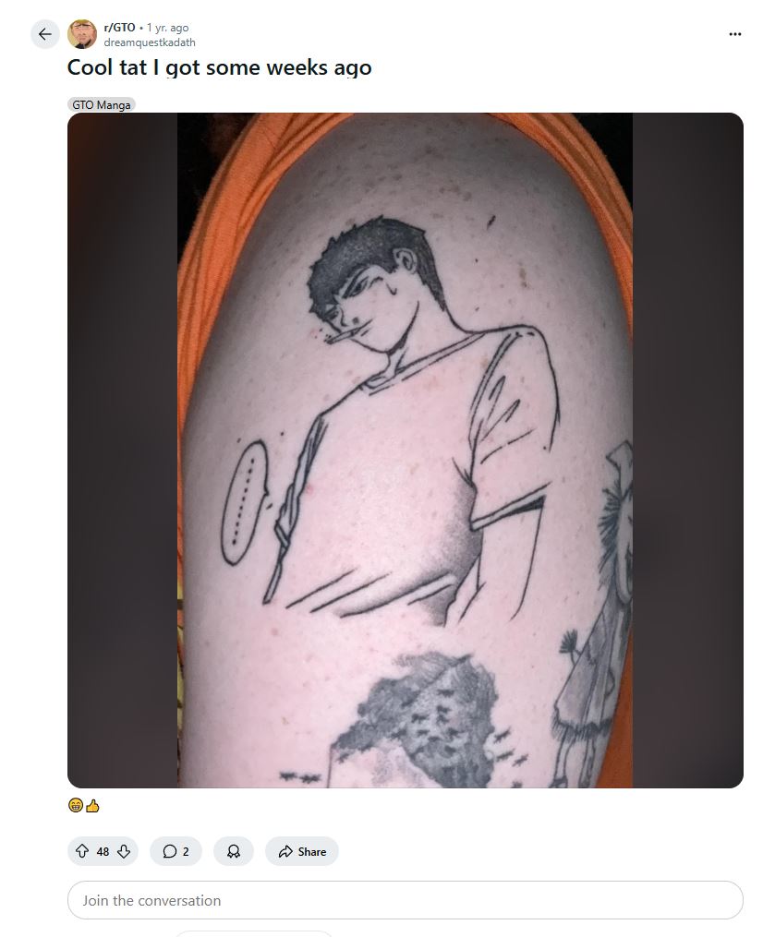This screenshot has height=937, width=763.
Task: Click the 48 vote count
Action: point(103,851)
